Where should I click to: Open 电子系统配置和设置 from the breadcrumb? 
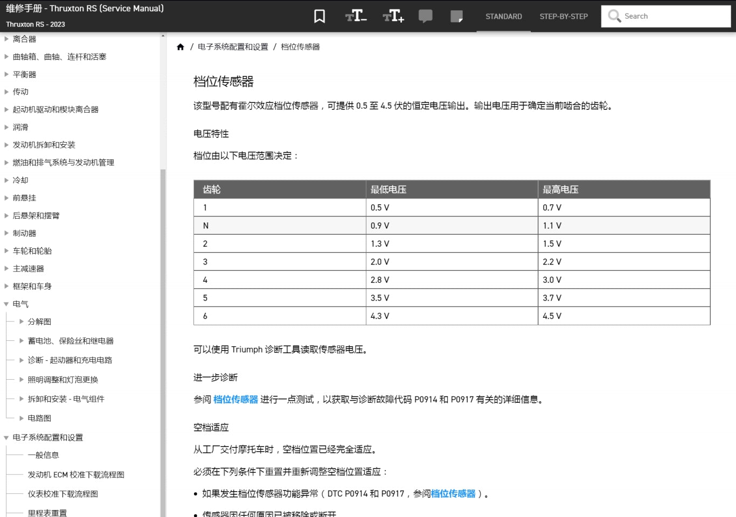pos(234,47)
